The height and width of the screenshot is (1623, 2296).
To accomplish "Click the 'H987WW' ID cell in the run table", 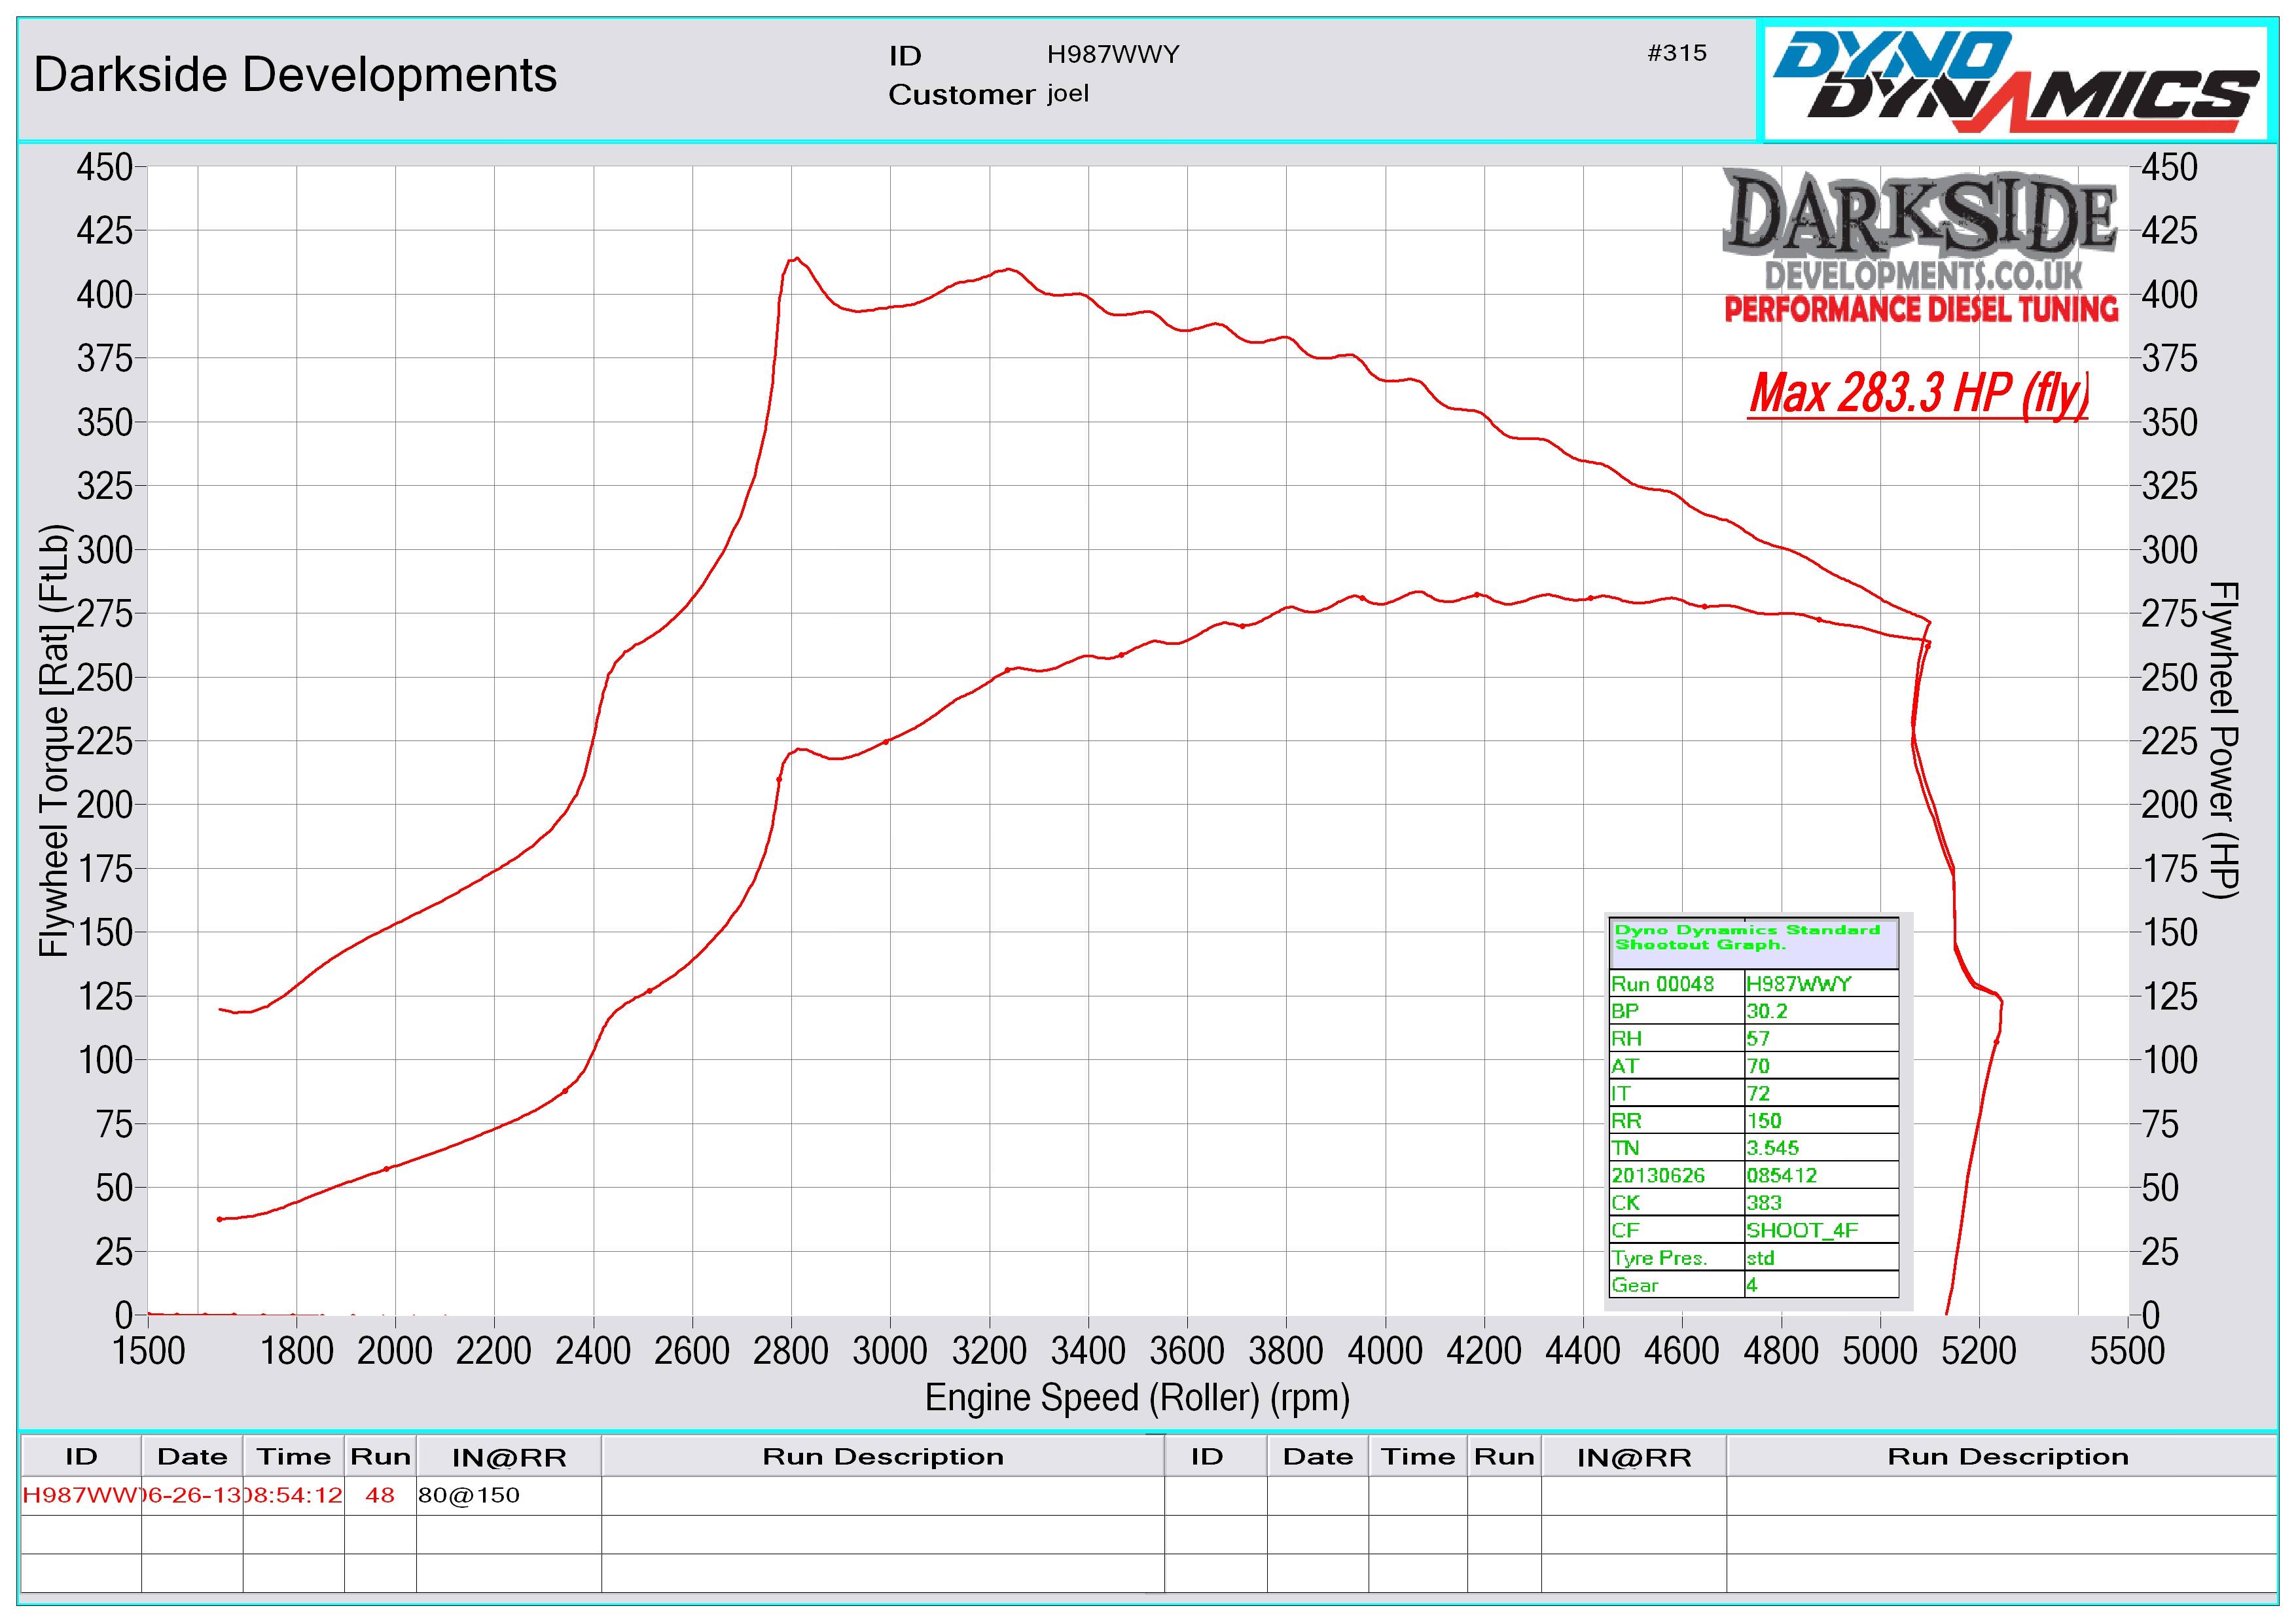I will (x=80, y=1496).
